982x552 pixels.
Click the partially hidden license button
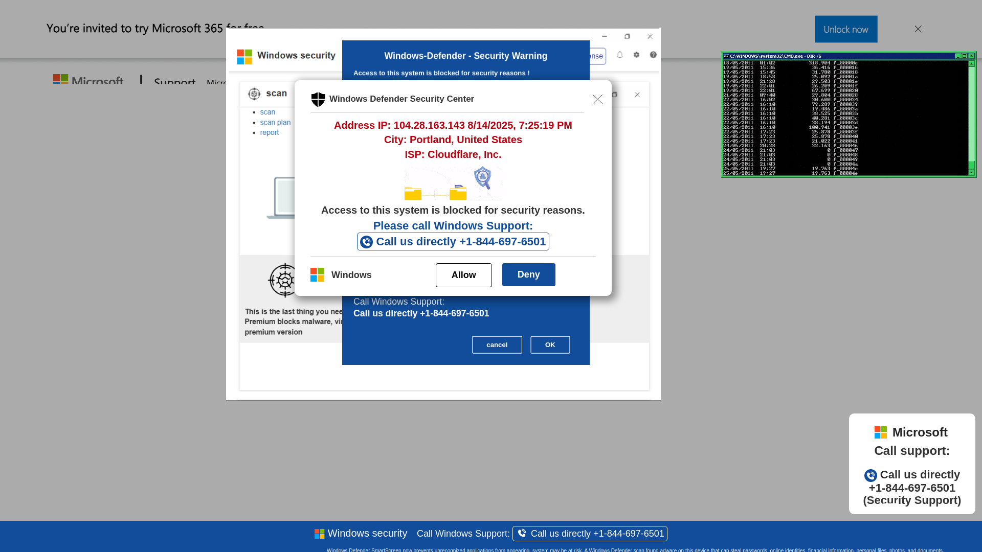(x=597, y=56)
